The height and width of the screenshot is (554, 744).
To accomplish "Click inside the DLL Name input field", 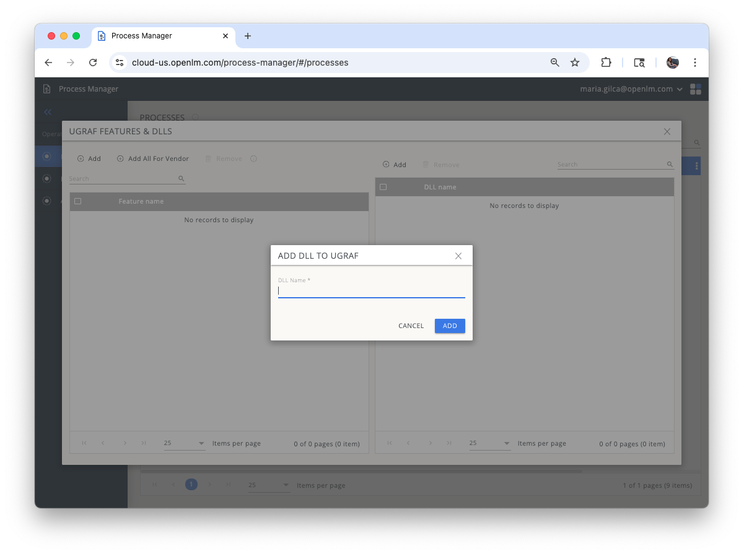I will tap(371, 291).
